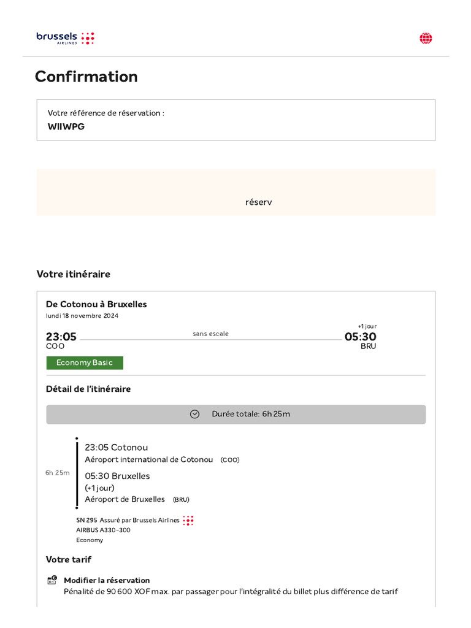Screen dimensions: 471x628
Task: Click the large 23:05 departure time
Action: (x=61, y=337)
